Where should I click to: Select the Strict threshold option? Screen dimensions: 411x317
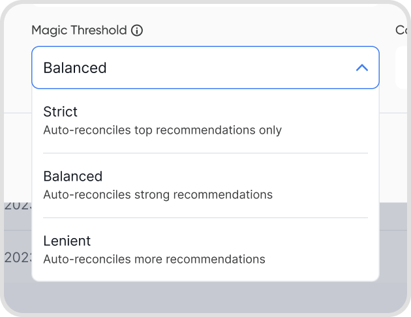pos(205,121)
